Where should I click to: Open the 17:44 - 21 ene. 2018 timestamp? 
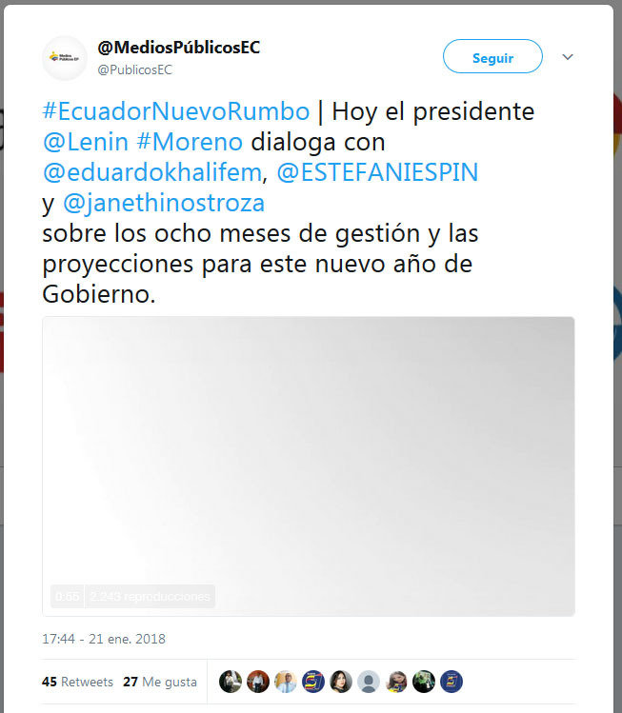104,639
